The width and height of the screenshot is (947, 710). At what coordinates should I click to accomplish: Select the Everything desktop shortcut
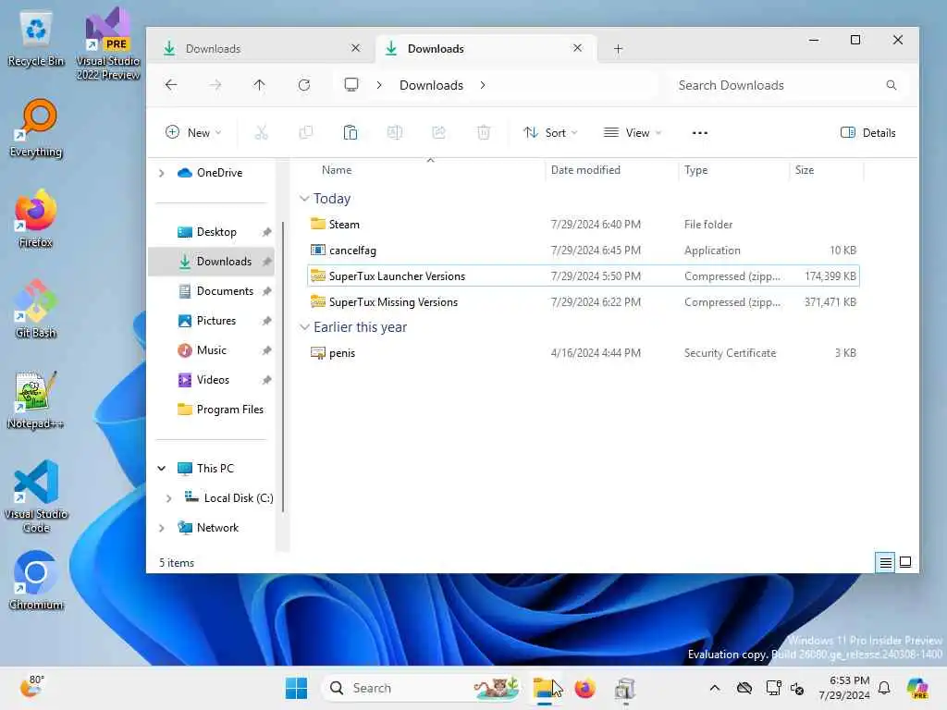click(x=36, y=128)
